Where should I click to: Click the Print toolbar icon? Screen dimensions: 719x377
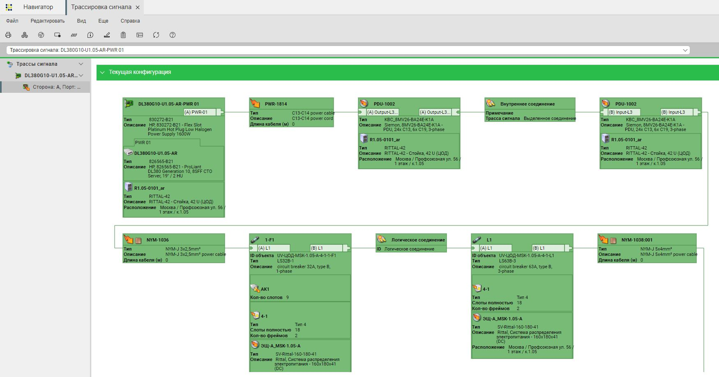tap(8, 35)
